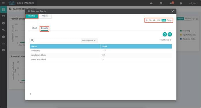Open the Dashboard icon in sidebar
201x108 pixels.
pos(3,10)
